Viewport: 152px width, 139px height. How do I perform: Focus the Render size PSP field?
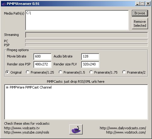point(43,64)
